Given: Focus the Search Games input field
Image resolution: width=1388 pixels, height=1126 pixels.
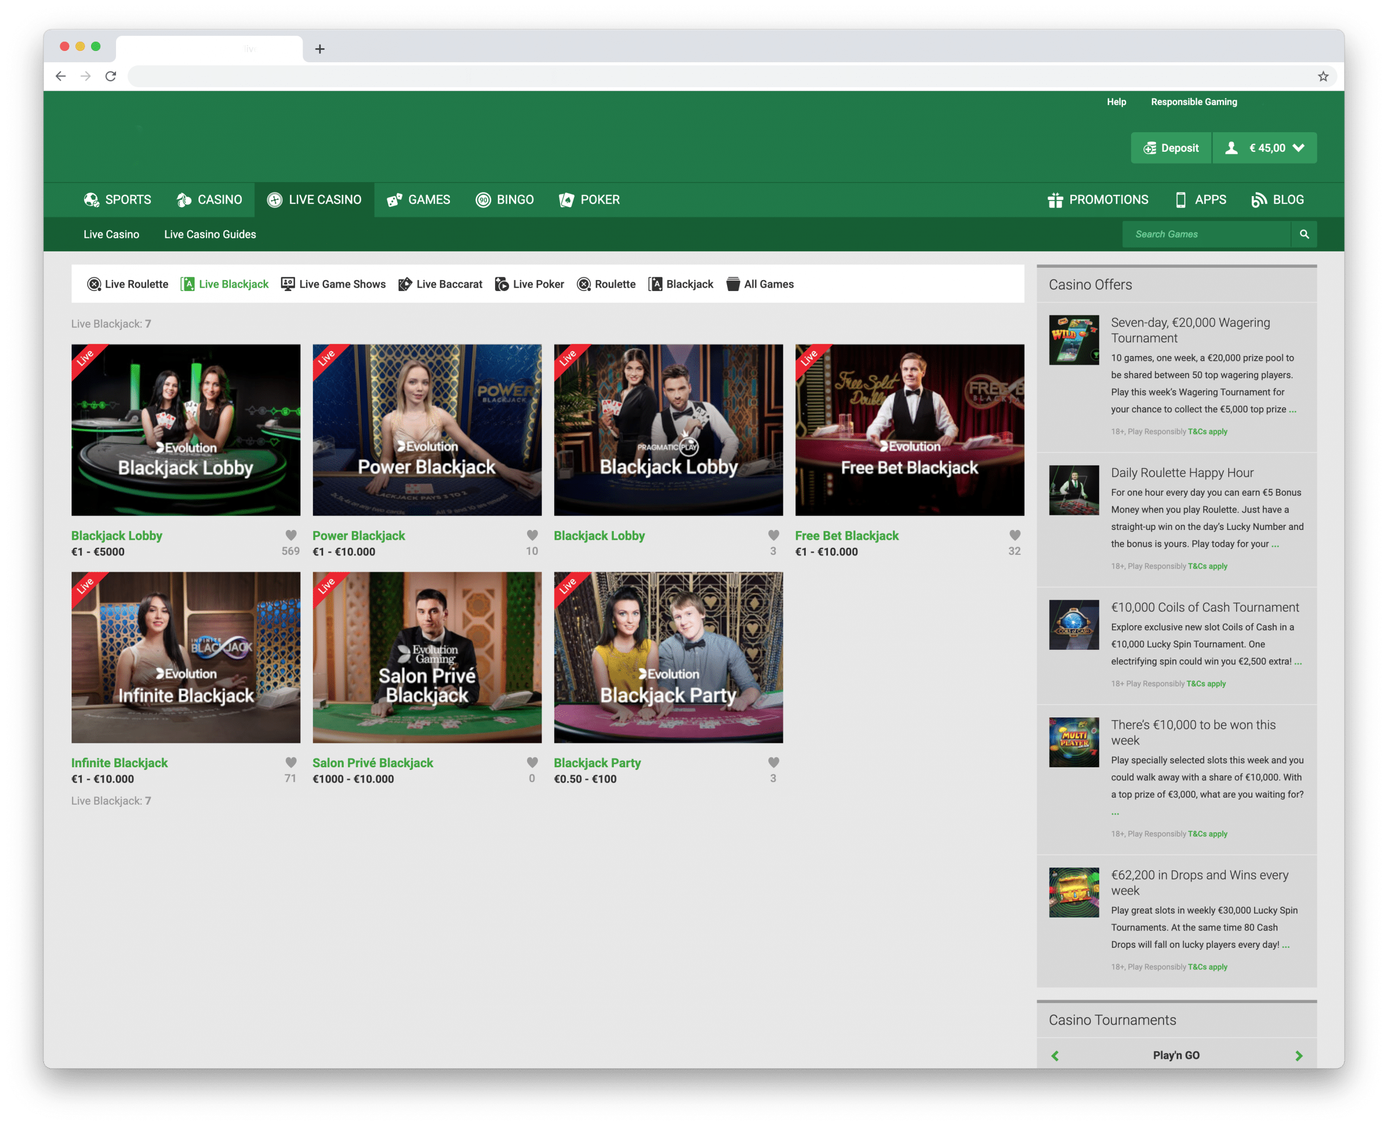Looking at the screenshot, I should (1206, 234).
